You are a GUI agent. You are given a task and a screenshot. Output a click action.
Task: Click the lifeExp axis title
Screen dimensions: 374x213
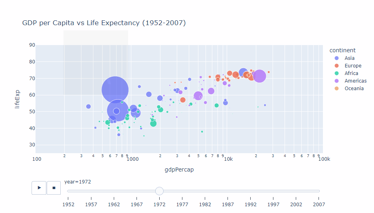click(18, 99)
